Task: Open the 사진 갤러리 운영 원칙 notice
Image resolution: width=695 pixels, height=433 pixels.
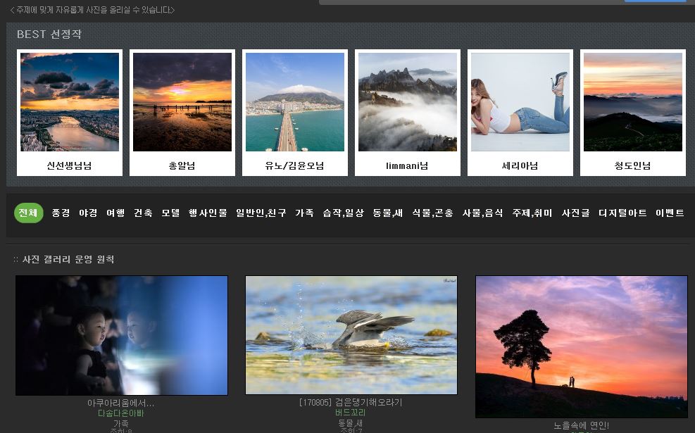Action: coord(68,259)
